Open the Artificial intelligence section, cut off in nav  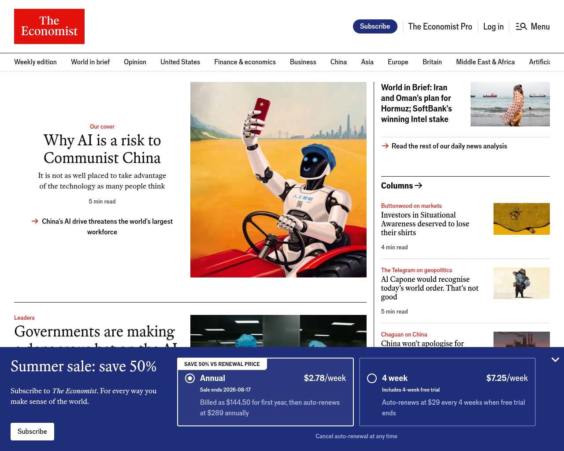pos(539,62)
